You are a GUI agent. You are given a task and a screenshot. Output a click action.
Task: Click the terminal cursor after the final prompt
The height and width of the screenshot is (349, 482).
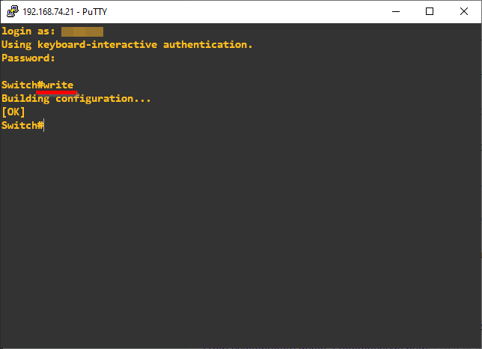[45, 126]
